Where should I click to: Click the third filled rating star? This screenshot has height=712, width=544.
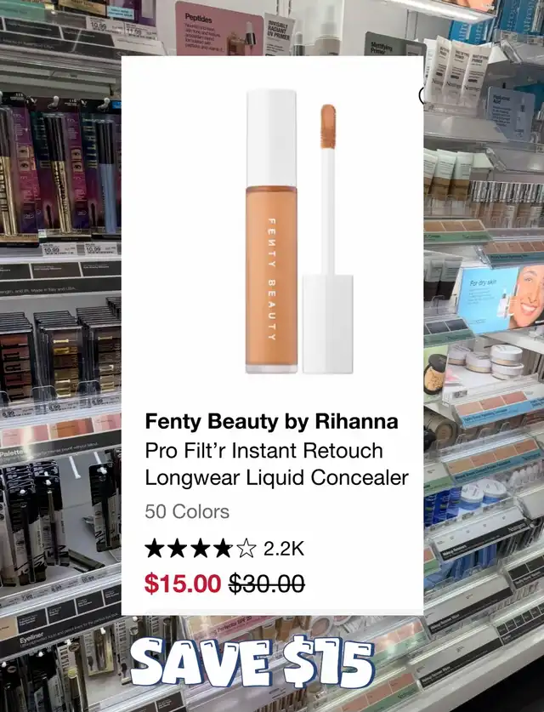200,549
